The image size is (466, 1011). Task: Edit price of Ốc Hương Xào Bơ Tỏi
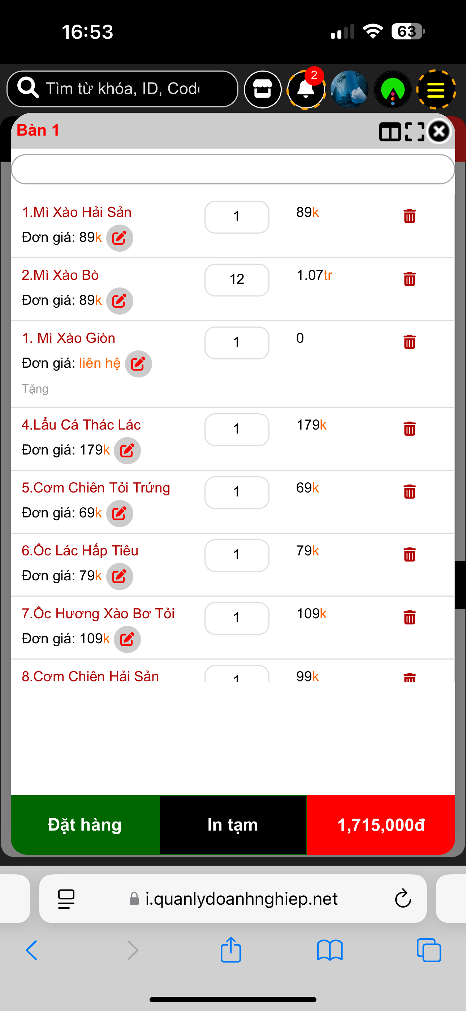click(x=127, y=639)
